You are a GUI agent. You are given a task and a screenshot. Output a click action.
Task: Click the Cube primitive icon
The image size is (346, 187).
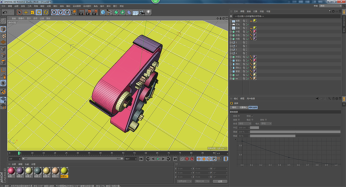(x=103, y=13)
